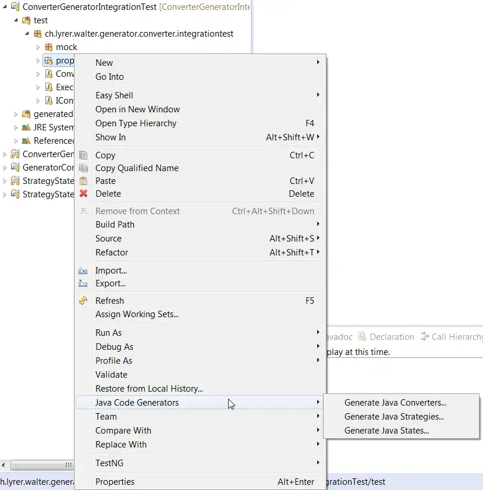Collapse the ConverterGeneratorIntegrationTest project node
This screenshot has height=490, width=483.
tap(5, 6)
